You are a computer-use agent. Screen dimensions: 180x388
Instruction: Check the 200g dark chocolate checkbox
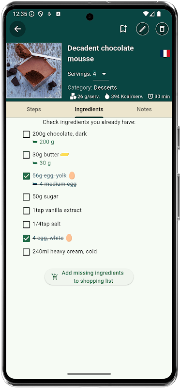27,134
